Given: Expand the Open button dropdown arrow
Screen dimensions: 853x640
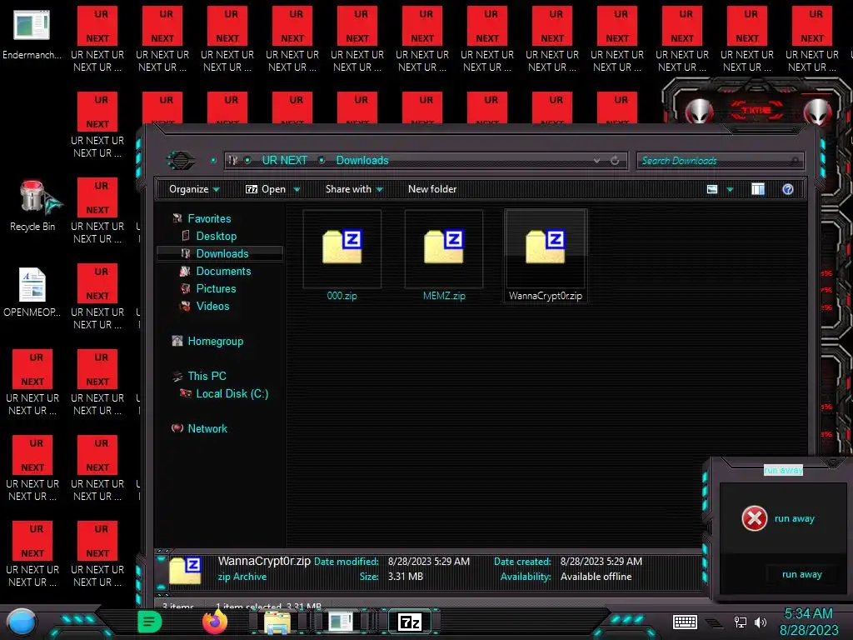Looking at the screenshot, I should 297,189.
